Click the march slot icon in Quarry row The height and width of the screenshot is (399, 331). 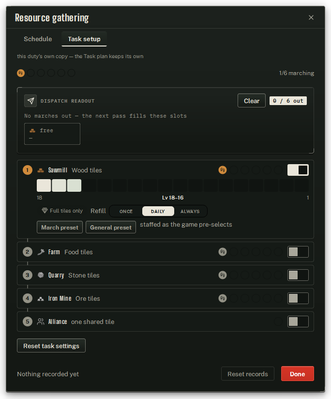coord(223,275)
